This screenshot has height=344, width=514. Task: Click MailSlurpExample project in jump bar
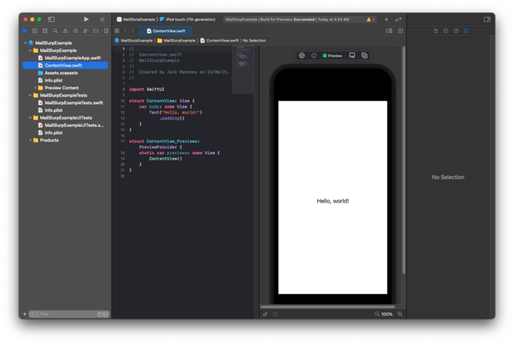134,41
